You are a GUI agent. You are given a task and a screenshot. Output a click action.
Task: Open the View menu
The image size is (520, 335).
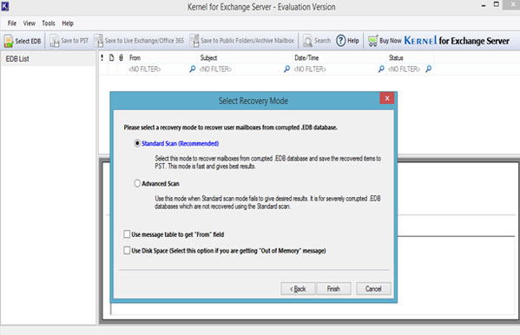click(30, 23)
